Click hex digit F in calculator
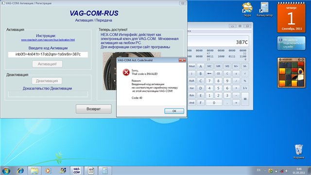Viewport: 311px width, 175px height. [201, 103]
